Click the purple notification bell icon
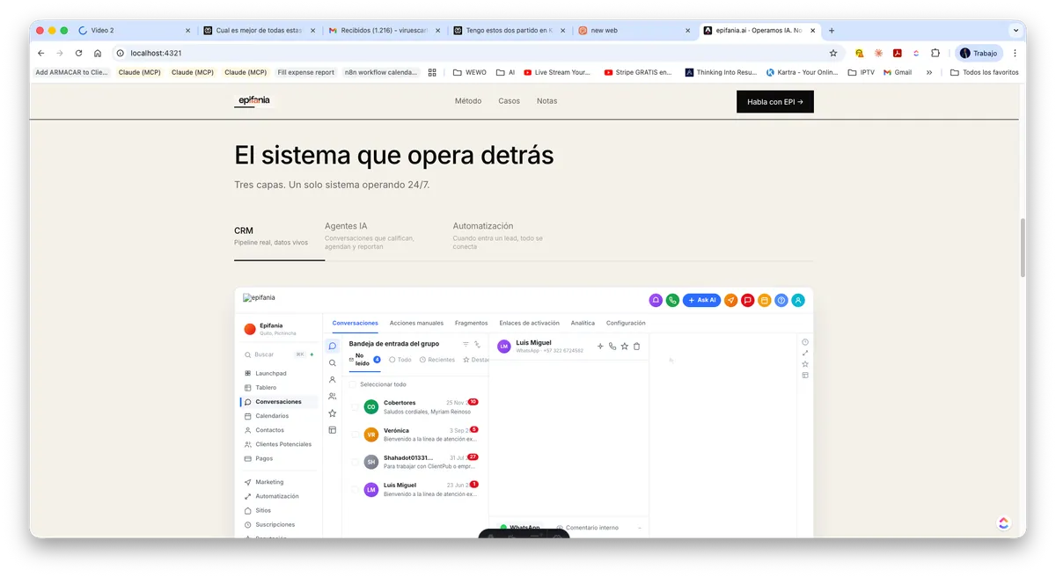 pos(656,300)
